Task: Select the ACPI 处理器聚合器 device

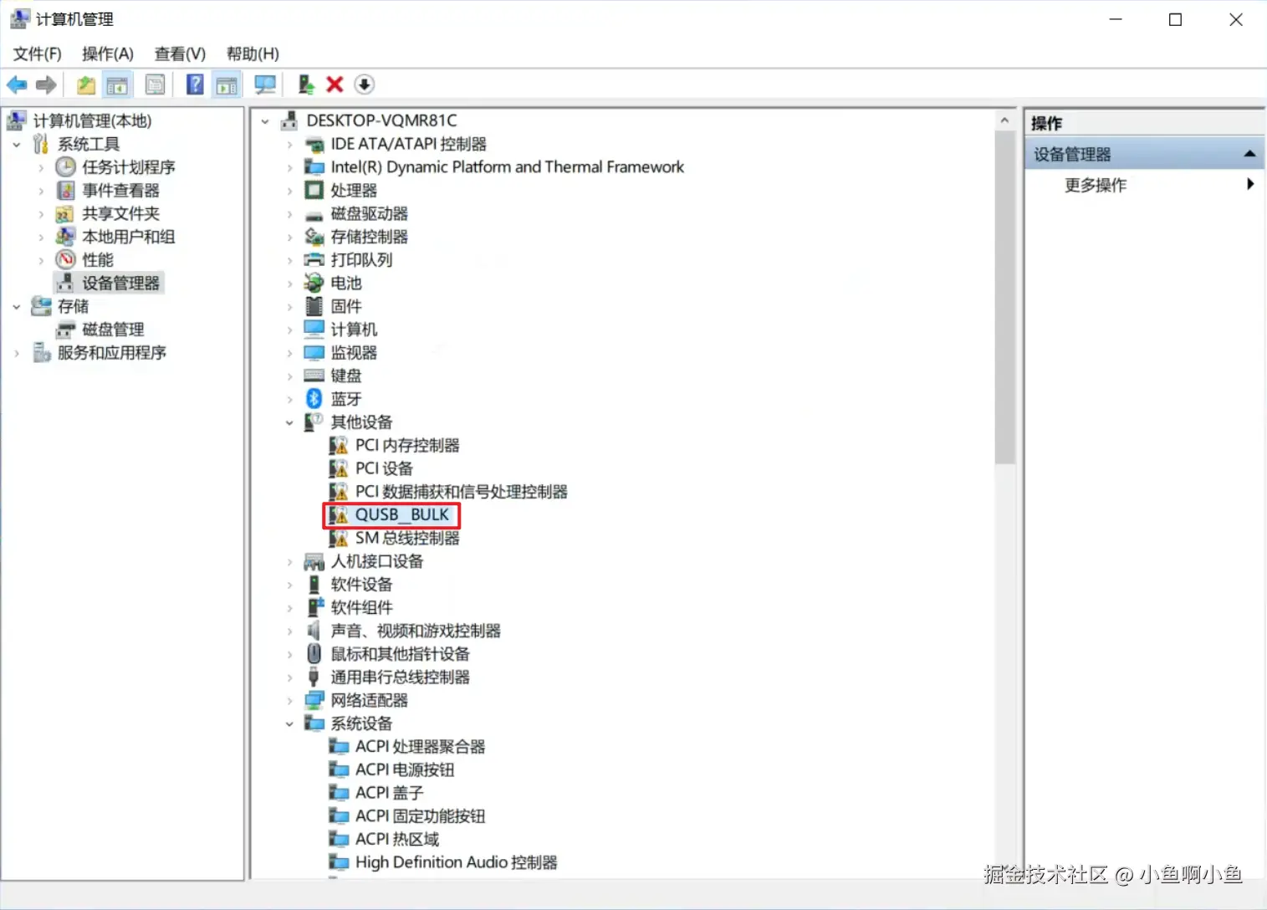Action: click(420, 746)
